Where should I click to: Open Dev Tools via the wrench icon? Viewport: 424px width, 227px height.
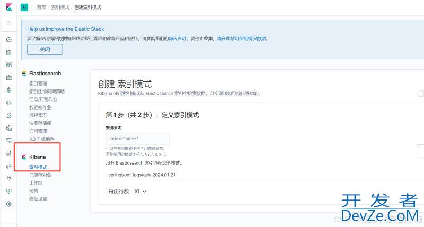8,178
